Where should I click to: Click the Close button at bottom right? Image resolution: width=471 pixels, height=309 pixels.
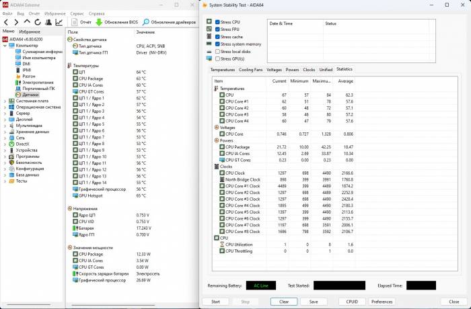coord(454,302)
